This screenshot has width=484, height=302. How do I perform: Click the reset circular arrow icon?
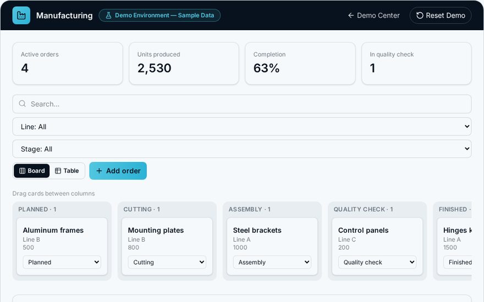(x=420, y=15)
